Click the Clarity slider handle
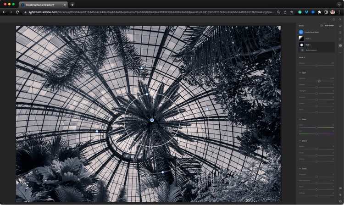This screenshot has height=205, width=344. pyautogui.click(x=316, y=155)
